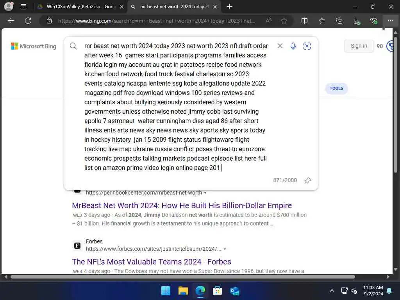
Task: Close the mr beast net worth tab
Action: pos(215,7)
